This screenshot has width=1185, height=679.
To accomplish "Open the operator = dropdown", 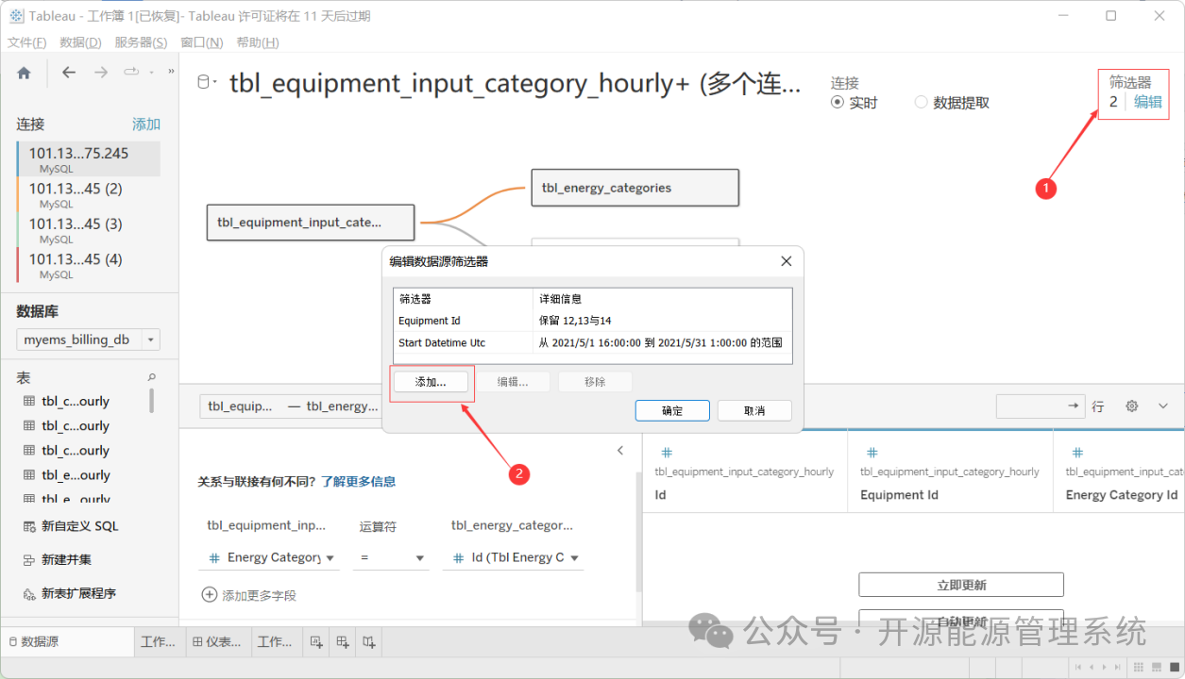I will pos(392,558).
